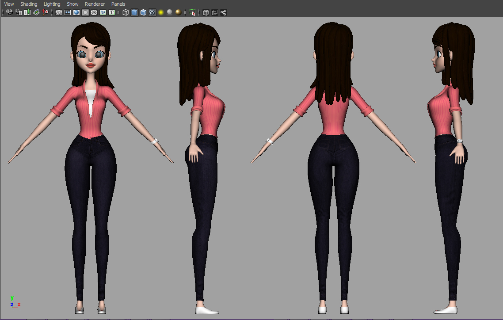The image size is (503, 320).
Task: Open the Renderer menu
Action: tap(95, 4)
